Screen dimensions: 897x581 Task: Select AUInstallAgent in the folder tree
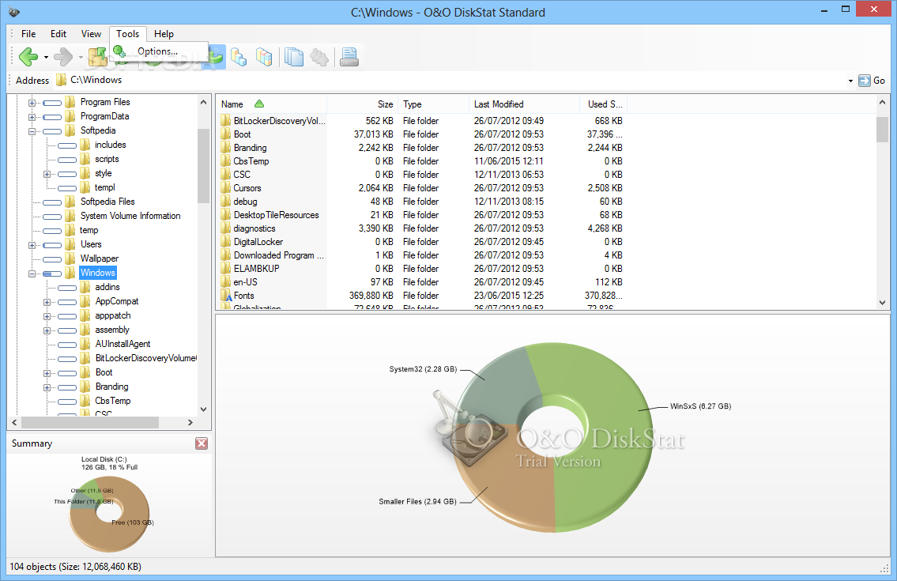123,344
